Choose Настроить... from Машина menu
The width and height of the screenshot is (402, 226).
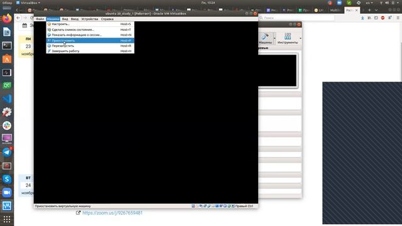tap(90, 24)
